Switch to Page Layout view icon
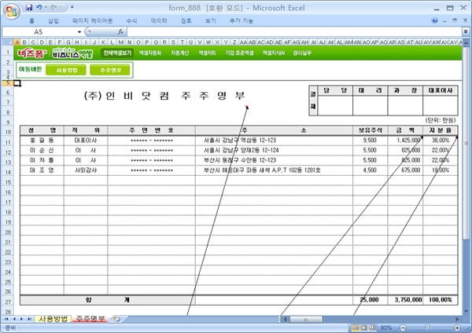472x333 pixels. [363, 328]
